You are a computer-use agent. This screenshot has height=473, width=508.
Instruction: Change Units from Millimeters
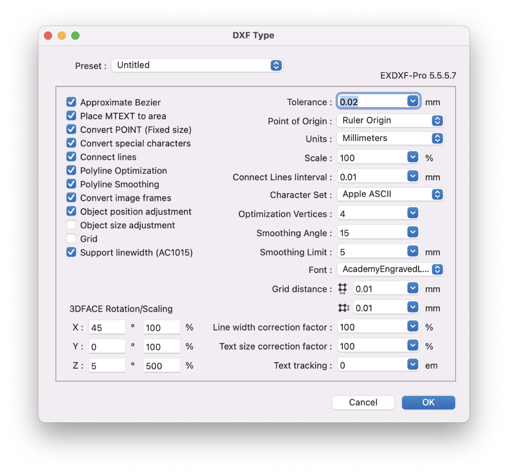(390, 138)
